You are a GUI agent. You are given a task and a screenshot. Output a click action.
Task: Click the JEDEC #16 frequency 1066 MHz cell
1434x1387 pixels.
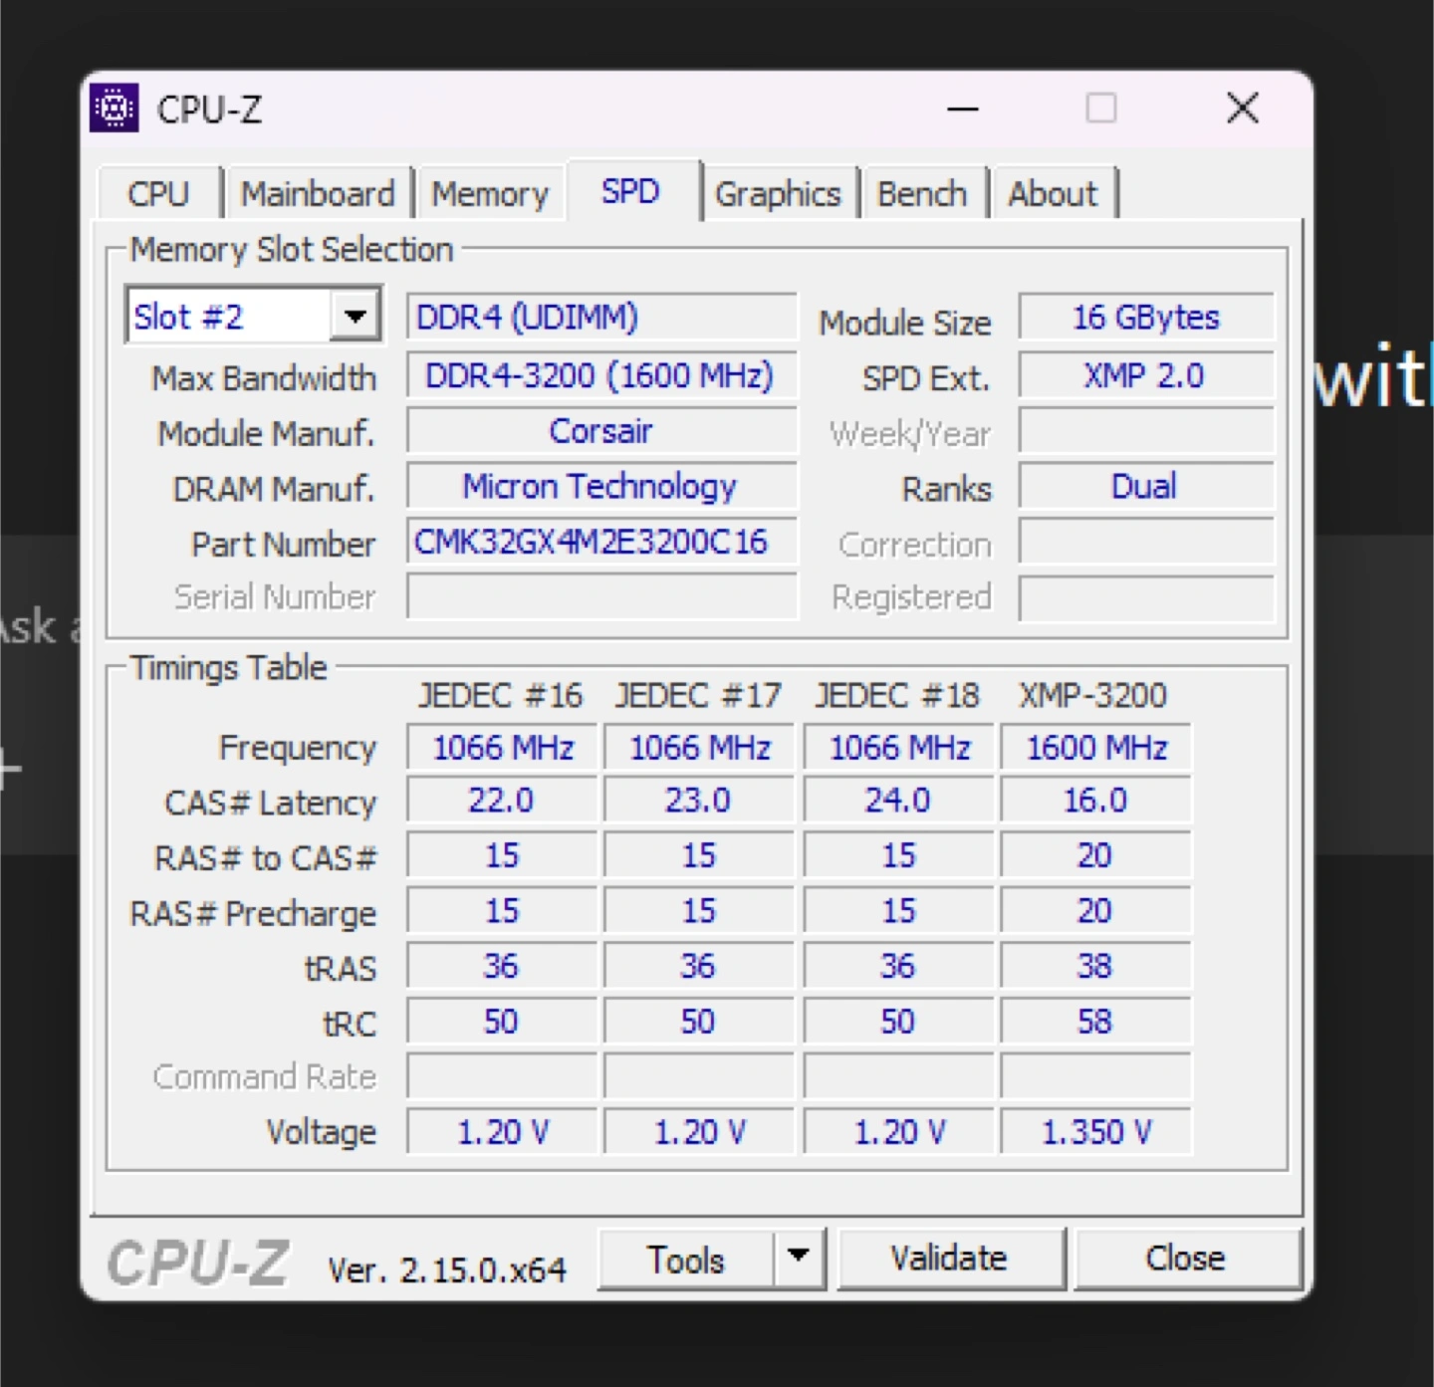point(501,747)
